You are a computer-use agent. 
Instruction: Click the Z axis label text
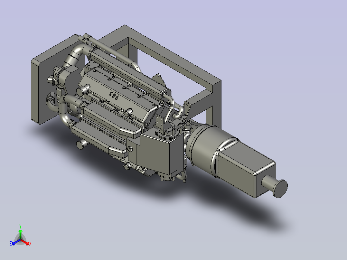coord(11,243)
